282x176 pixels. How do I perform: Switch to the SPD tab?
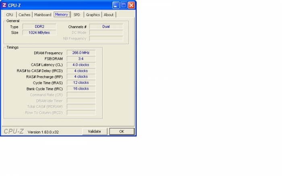coord(77,15)
